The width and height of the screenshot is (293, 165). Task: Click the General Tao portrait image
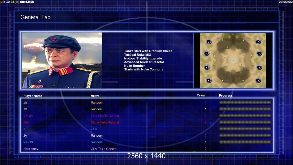coord(62,60)
